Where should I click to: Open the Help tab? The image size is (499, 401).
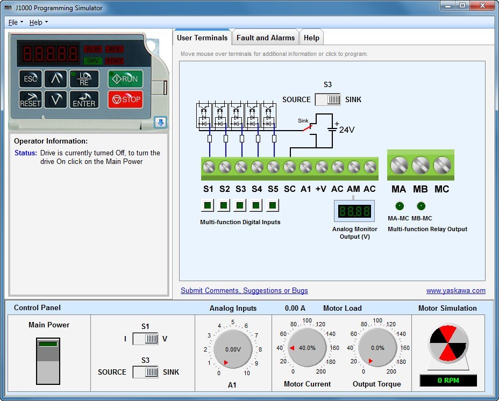pos(311,38)
